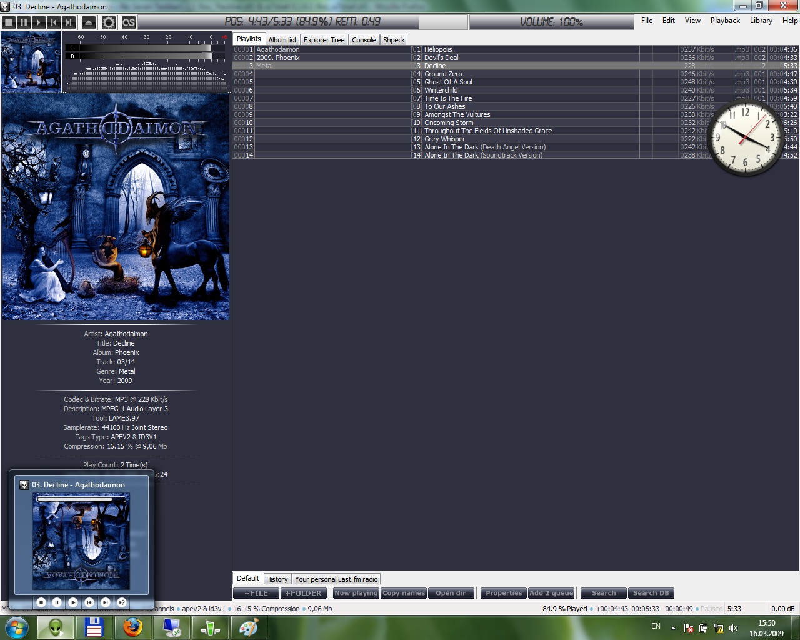This screenshot has width=800, height=640.
Task: Click the speaker volume tray icon
Action: coord(734,628)
